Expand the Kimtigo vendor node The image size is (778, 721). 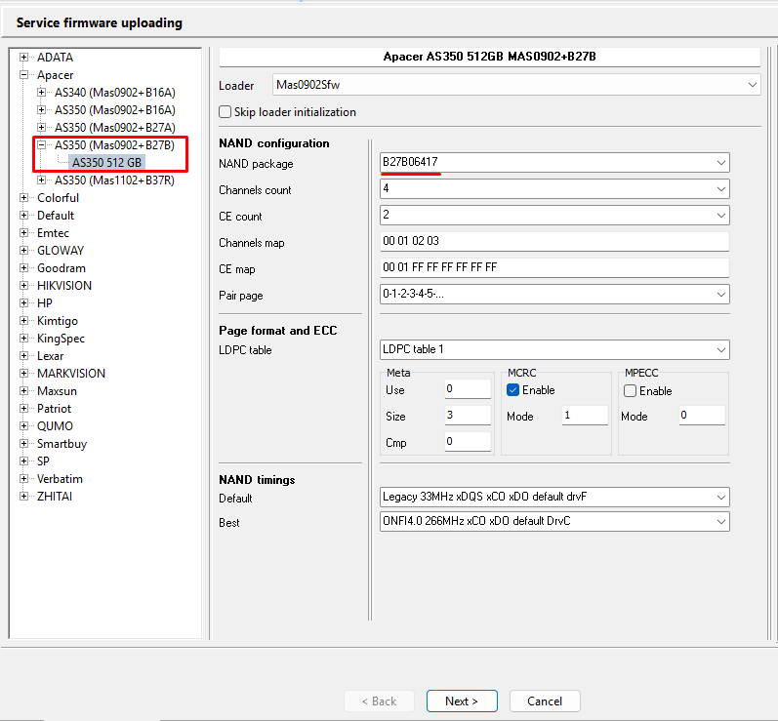pyautogui.click(x=23, y=321)
